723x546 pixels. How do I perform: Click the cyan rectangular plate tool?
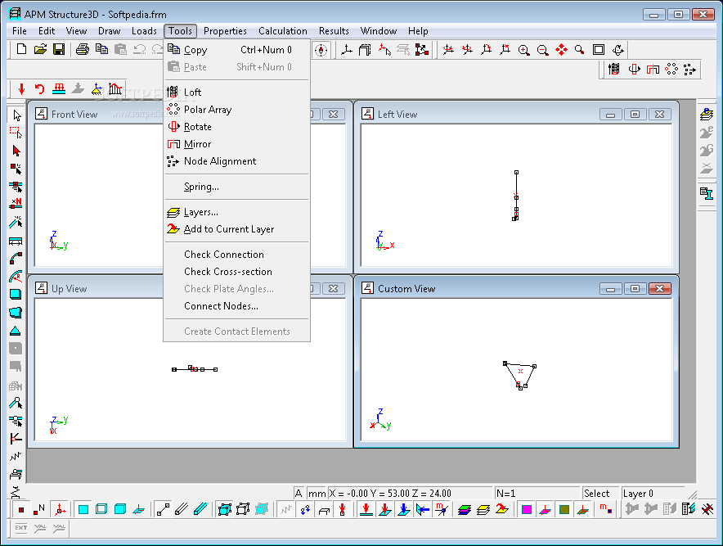tap(16, 295)
